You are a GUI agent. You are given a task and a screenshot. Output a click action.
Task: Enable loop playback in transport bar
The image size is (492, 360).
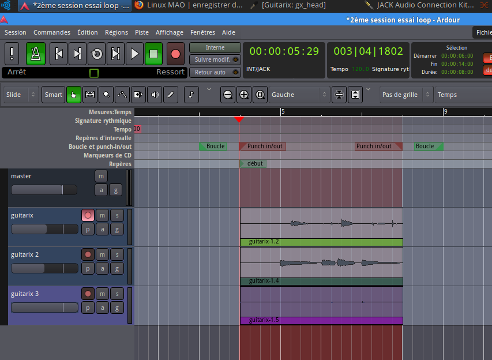coord(96,54)
